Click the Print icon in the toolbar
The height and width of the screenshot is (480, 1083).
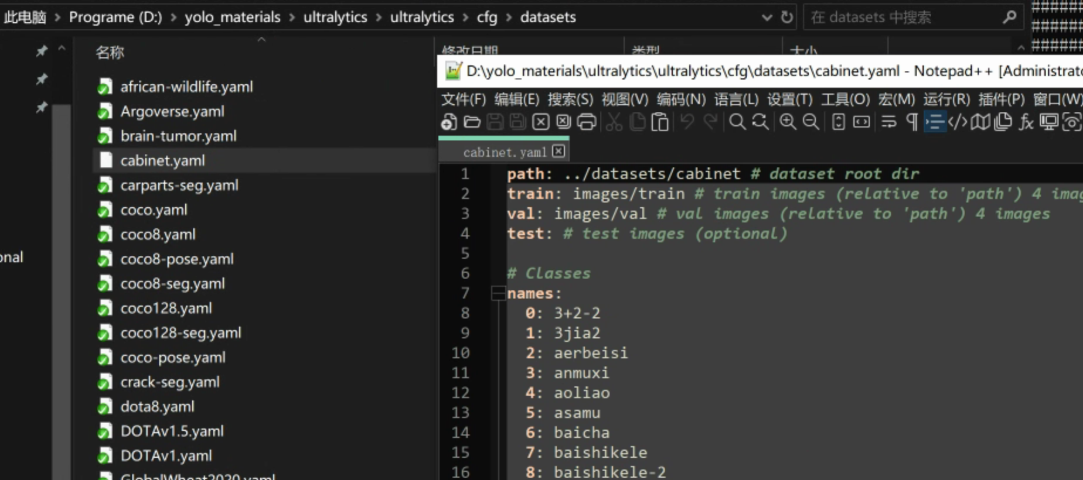(x=586, y=122)
